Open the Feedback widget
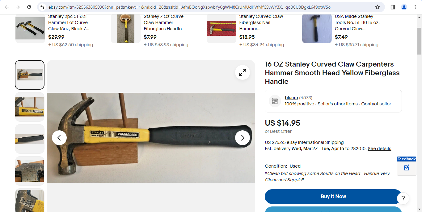Viewport: 422px width, 212px height. (x=407, y=166)
